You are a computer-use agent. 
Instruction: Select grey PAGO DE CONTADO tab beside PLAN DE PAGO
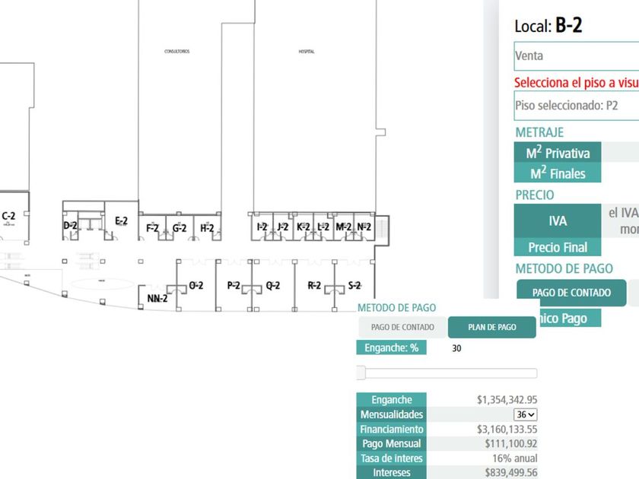402,327
